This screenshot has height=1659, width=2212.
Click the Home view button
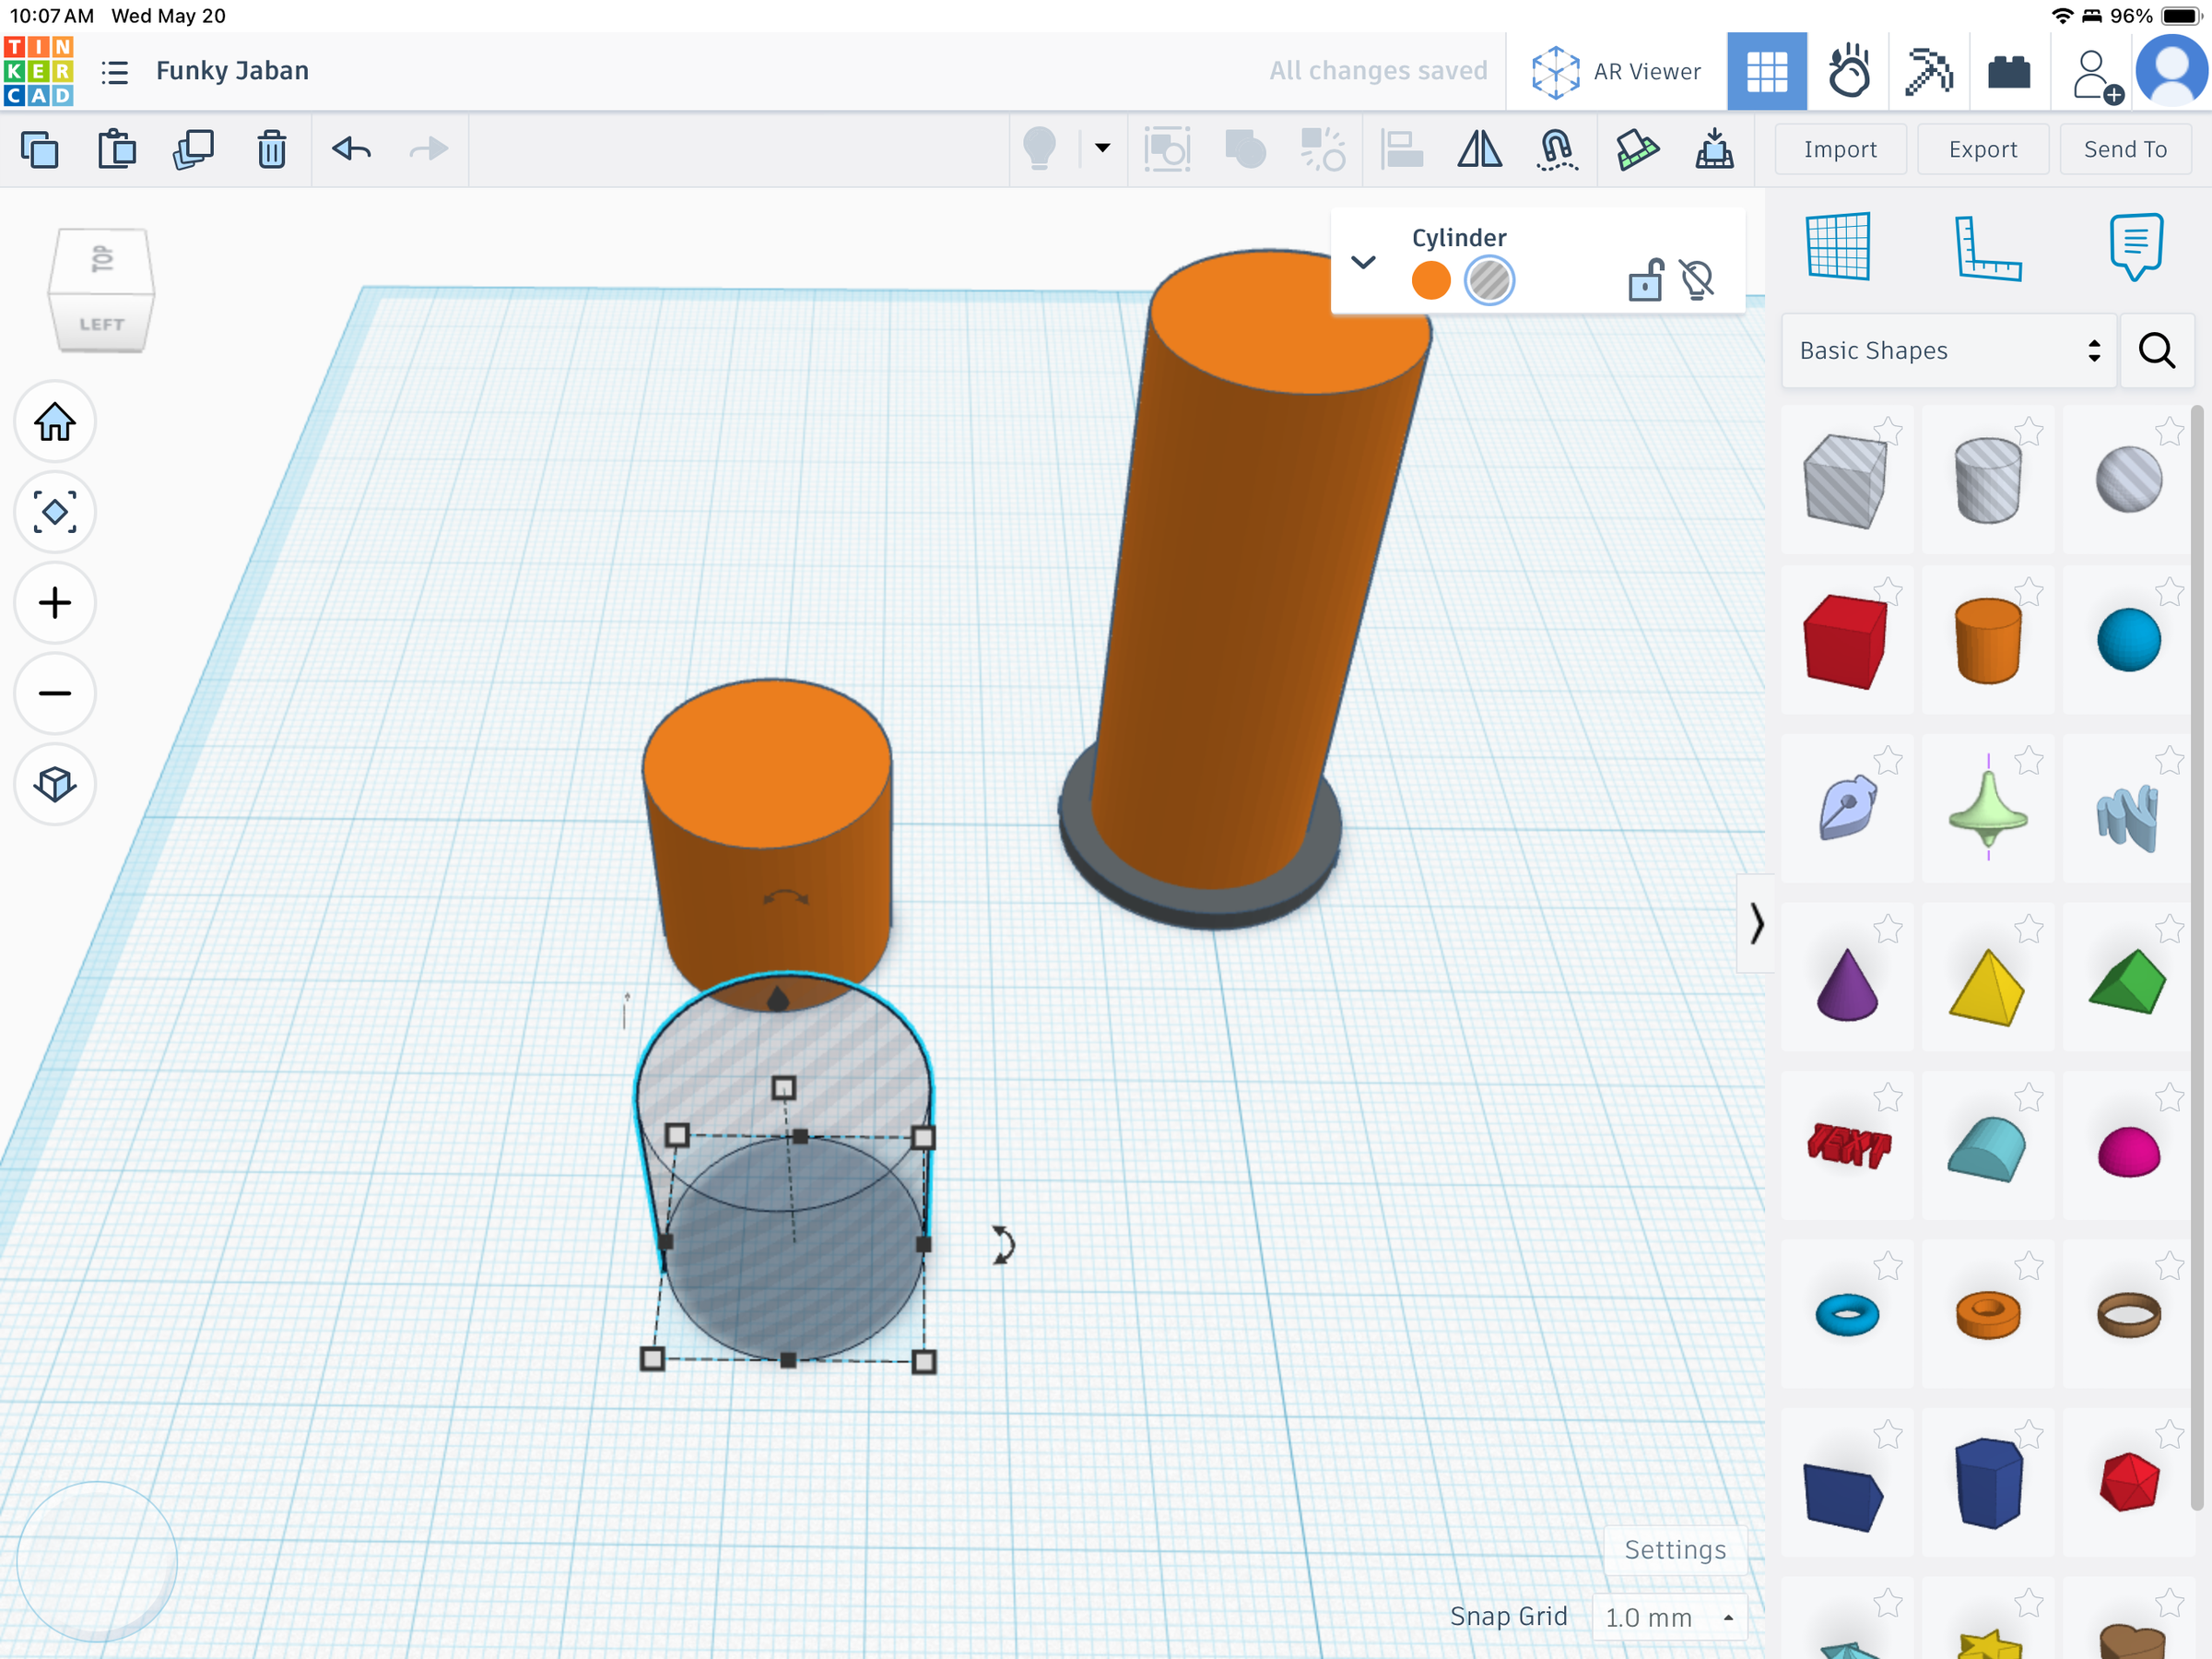tap(54, 422)
